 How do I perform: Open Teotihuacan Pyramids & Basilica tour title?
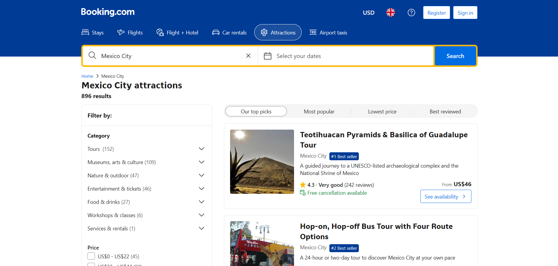click(384, 140)
